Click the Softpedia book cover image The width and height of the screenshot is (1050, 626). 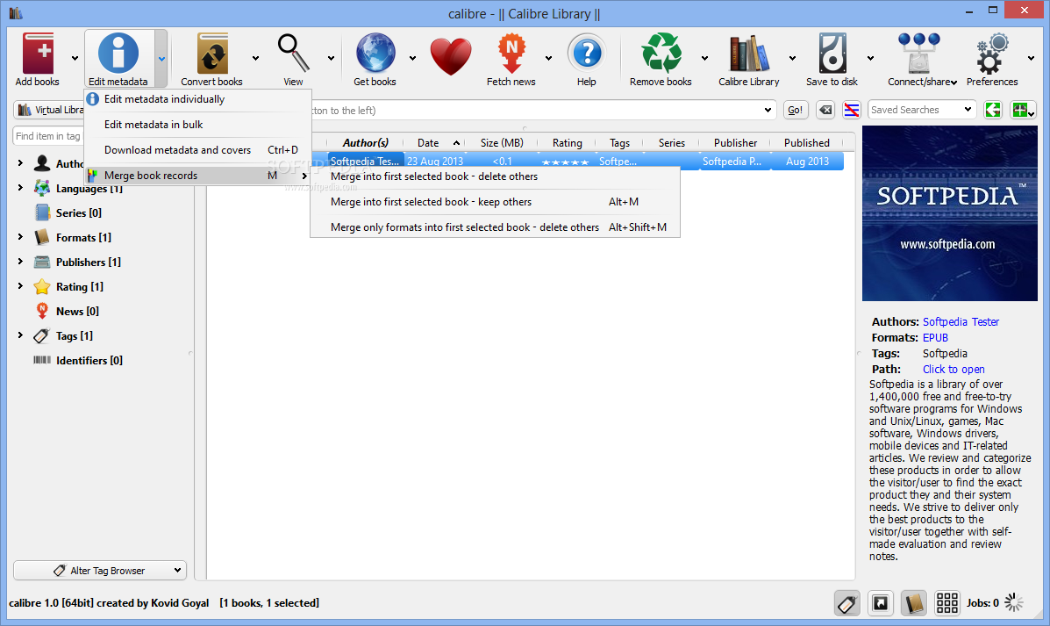pos(949,213)
